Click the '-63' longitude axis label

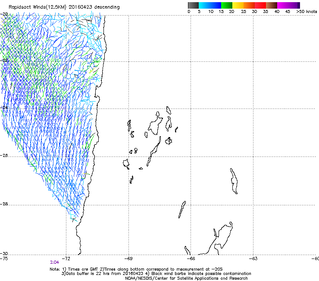253,259
